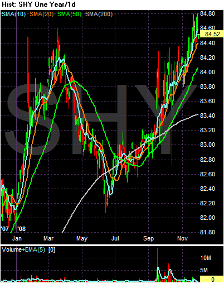Screen dimensions: 224x284
Task: Click the Volume+EMA(5) panel label
Action: (x=23, y=250)
